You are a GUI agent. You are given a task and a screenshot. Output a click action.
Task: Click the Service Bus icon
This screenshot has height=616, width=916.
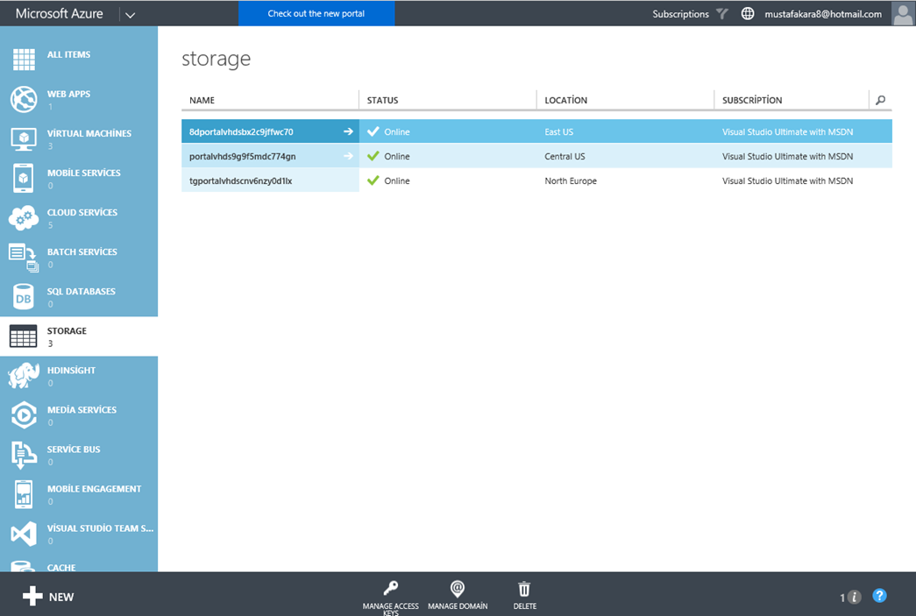[x=24, y=455]
